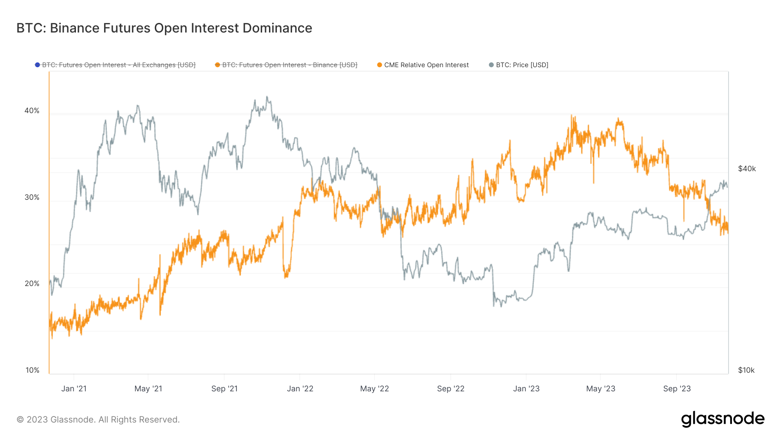781x439 pixels.
Task: Click the 40% left axis label
Action: coord(32,111)
